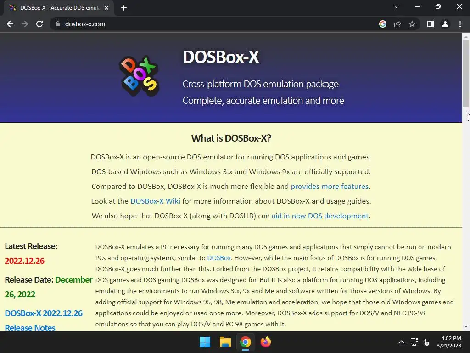Minimize the Chrome window

(x=417, y=6)
